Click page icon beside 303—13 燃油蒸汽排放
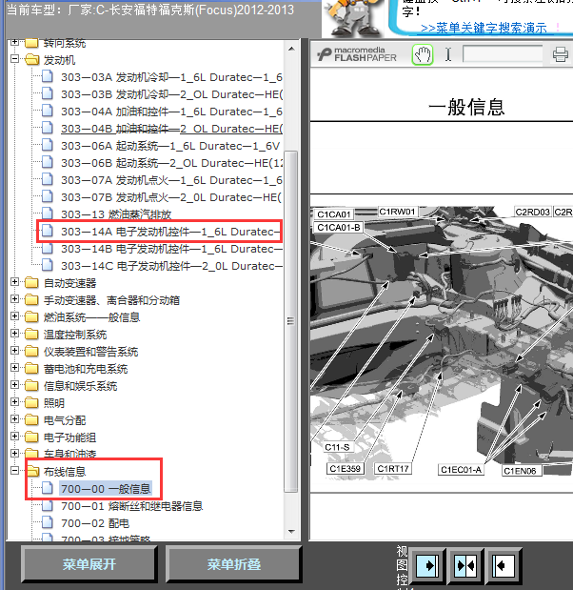 tap(48, 214)
